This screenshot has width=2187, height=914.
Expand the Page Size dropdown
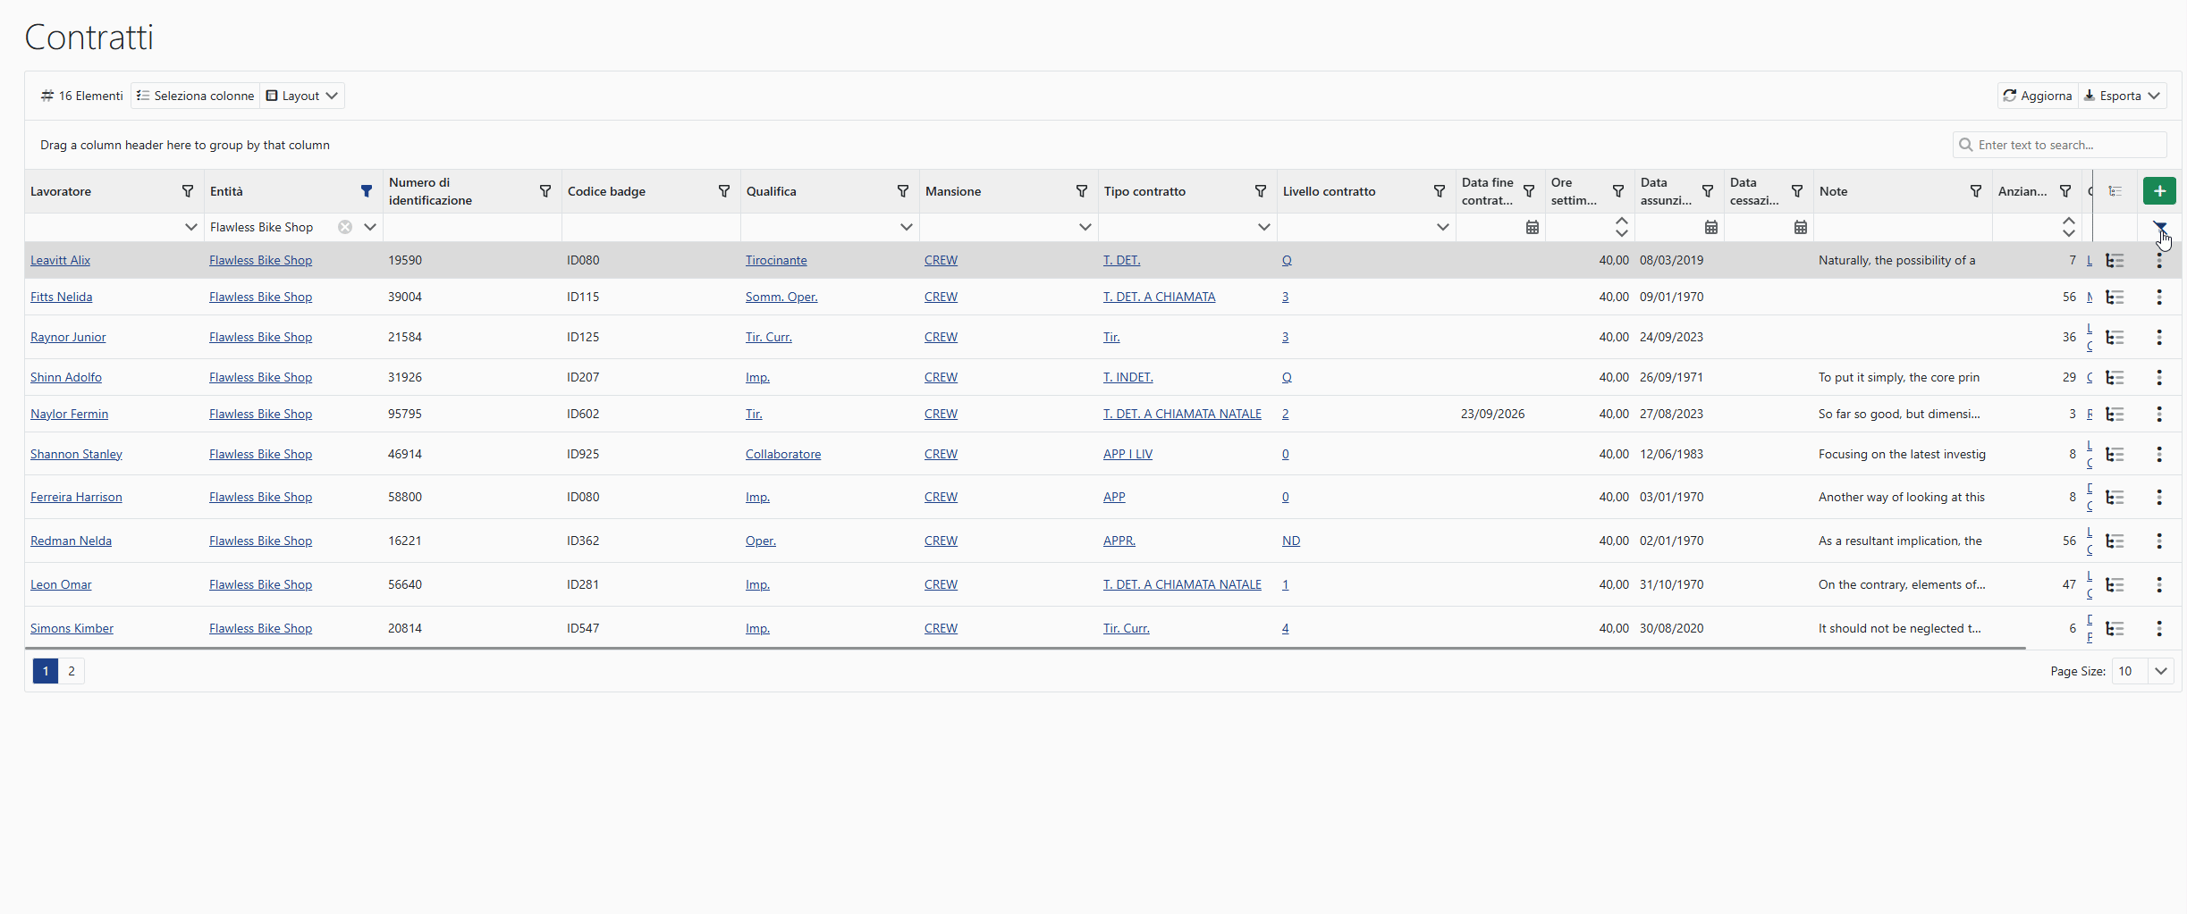(x=2160, y=671)
